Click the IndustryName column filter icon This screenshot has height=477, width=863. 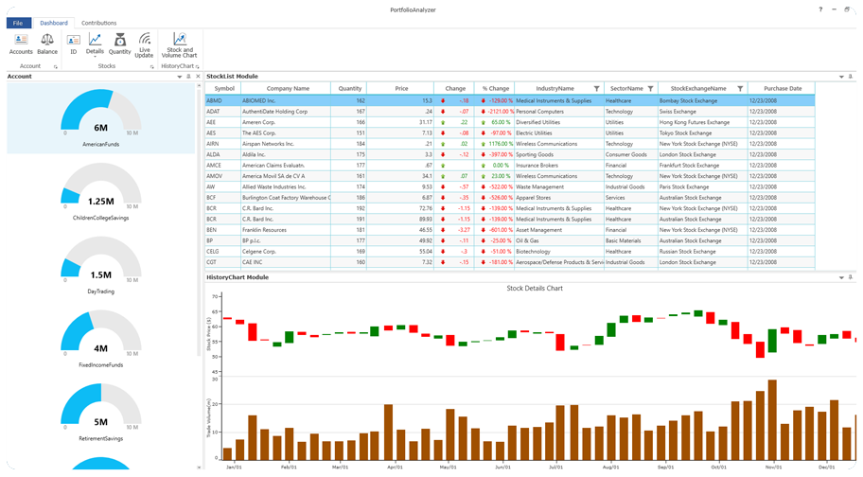(x=596, y=88)
